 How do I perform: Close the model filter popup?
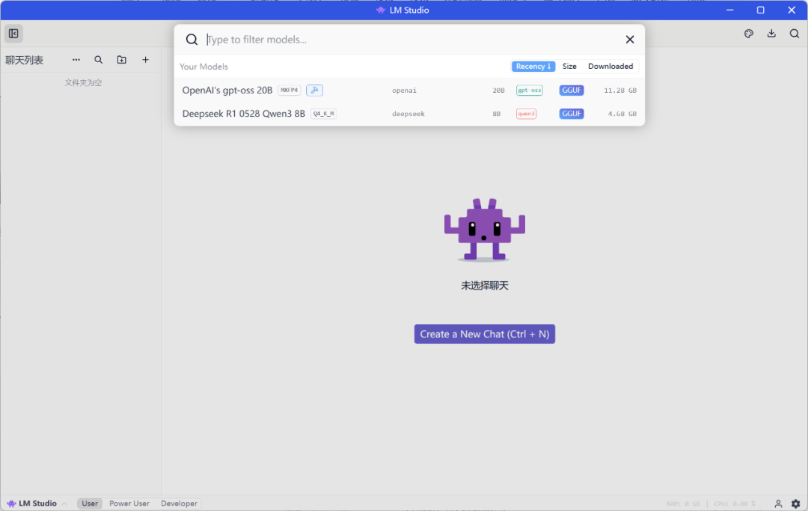coord(630,39)
